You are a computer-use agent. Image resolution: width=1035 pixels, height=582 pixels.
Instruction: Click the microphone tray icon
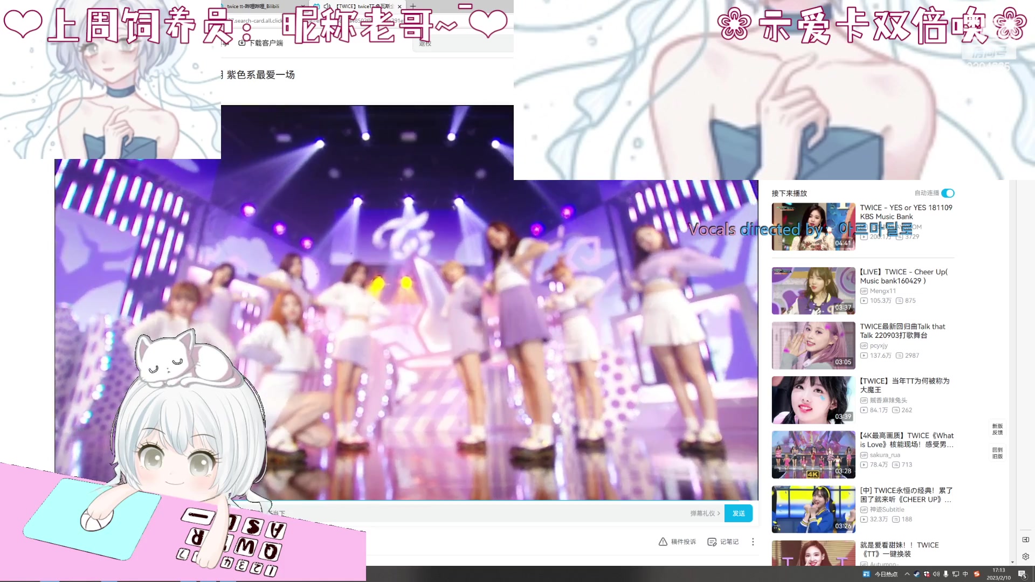(x=946, y=574)
